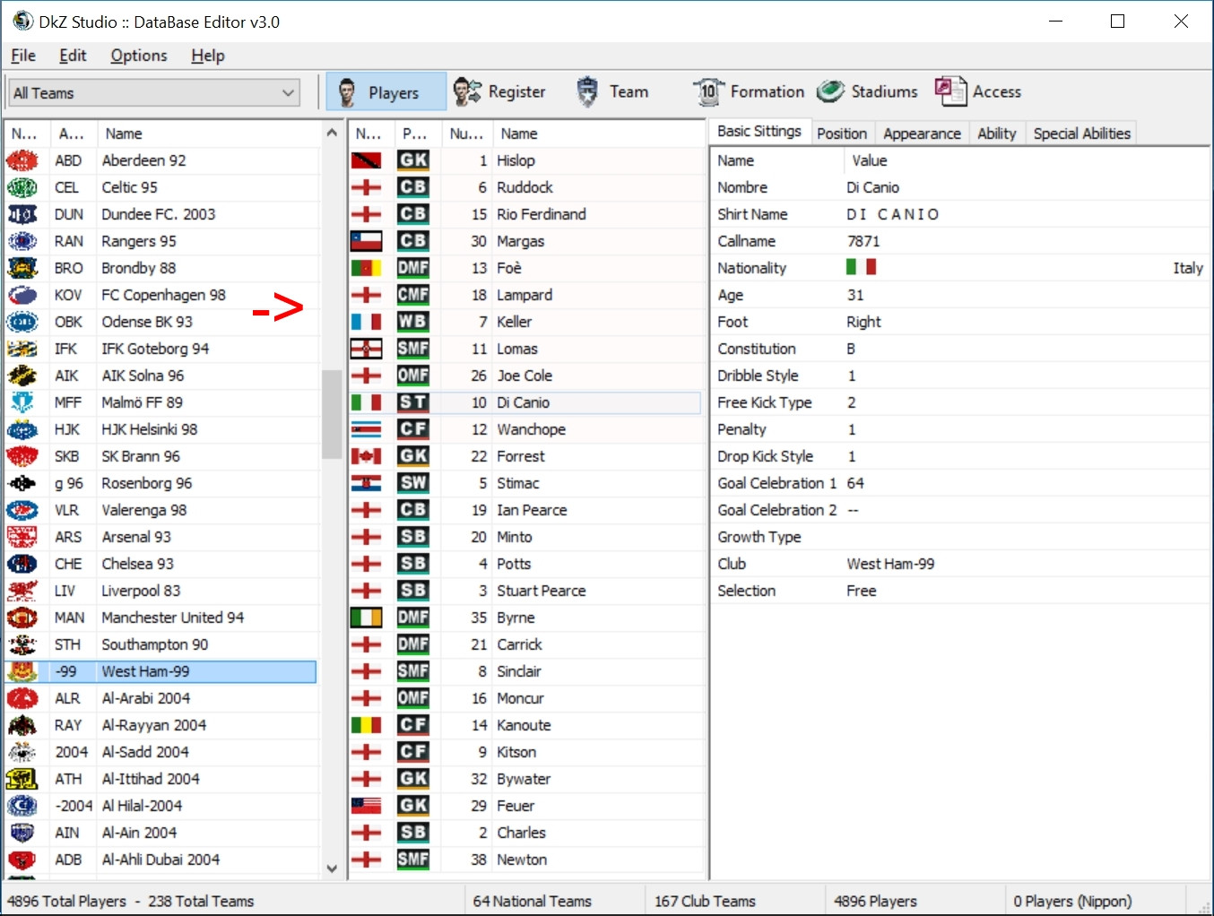Click the Callname value 7871
Image resolution: width=1214 pixels, height=916 pixels.
(x=863, y=241)
